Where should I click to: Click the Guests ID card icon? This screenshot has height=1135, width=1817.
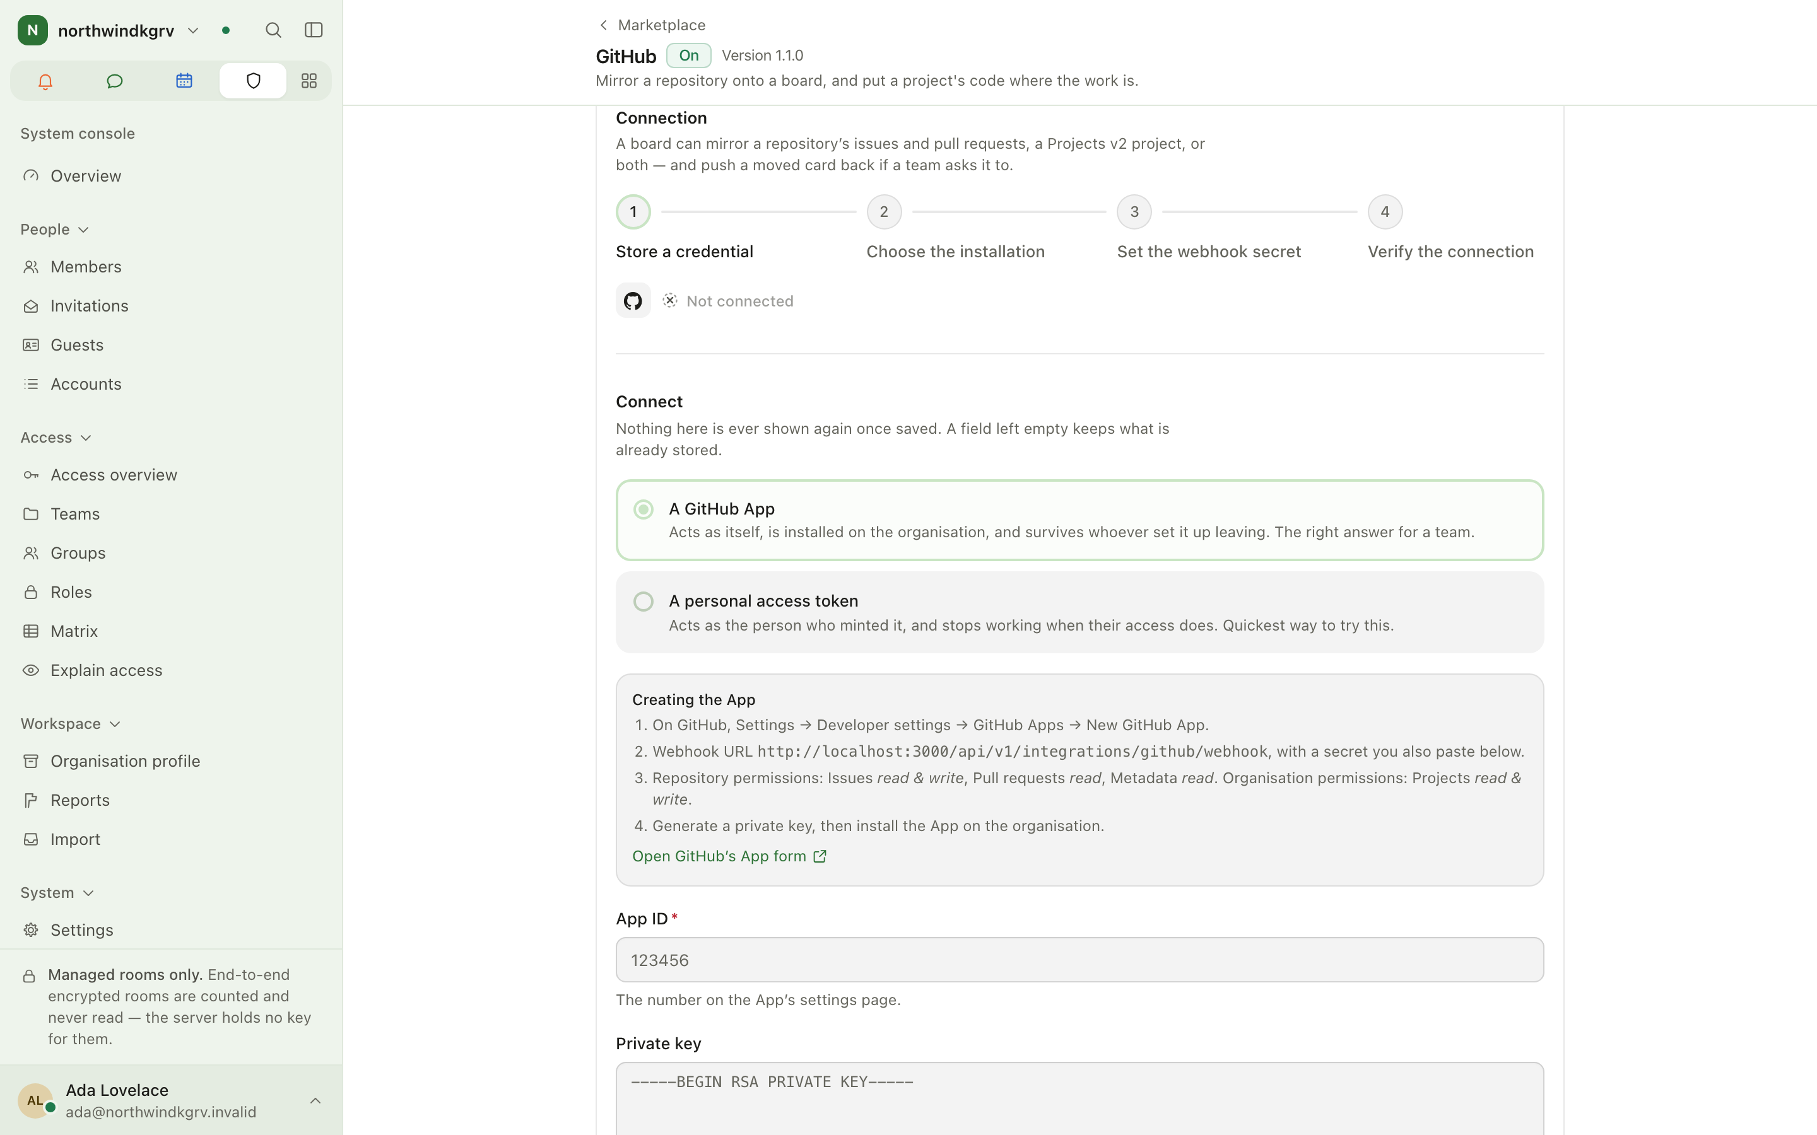(31, 344)
